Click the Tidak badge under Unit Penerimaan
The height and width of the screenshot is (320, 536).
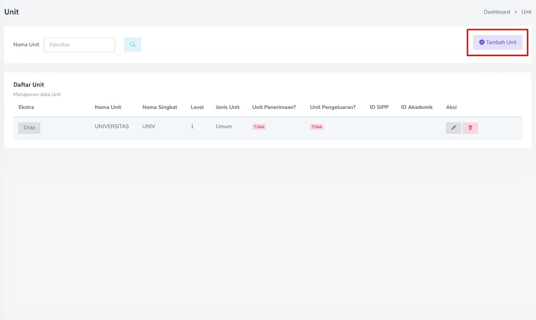click(259, 127)
